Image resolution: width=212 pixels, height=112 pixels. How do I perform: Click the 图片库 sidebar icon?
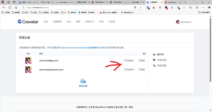coord(154,54)
